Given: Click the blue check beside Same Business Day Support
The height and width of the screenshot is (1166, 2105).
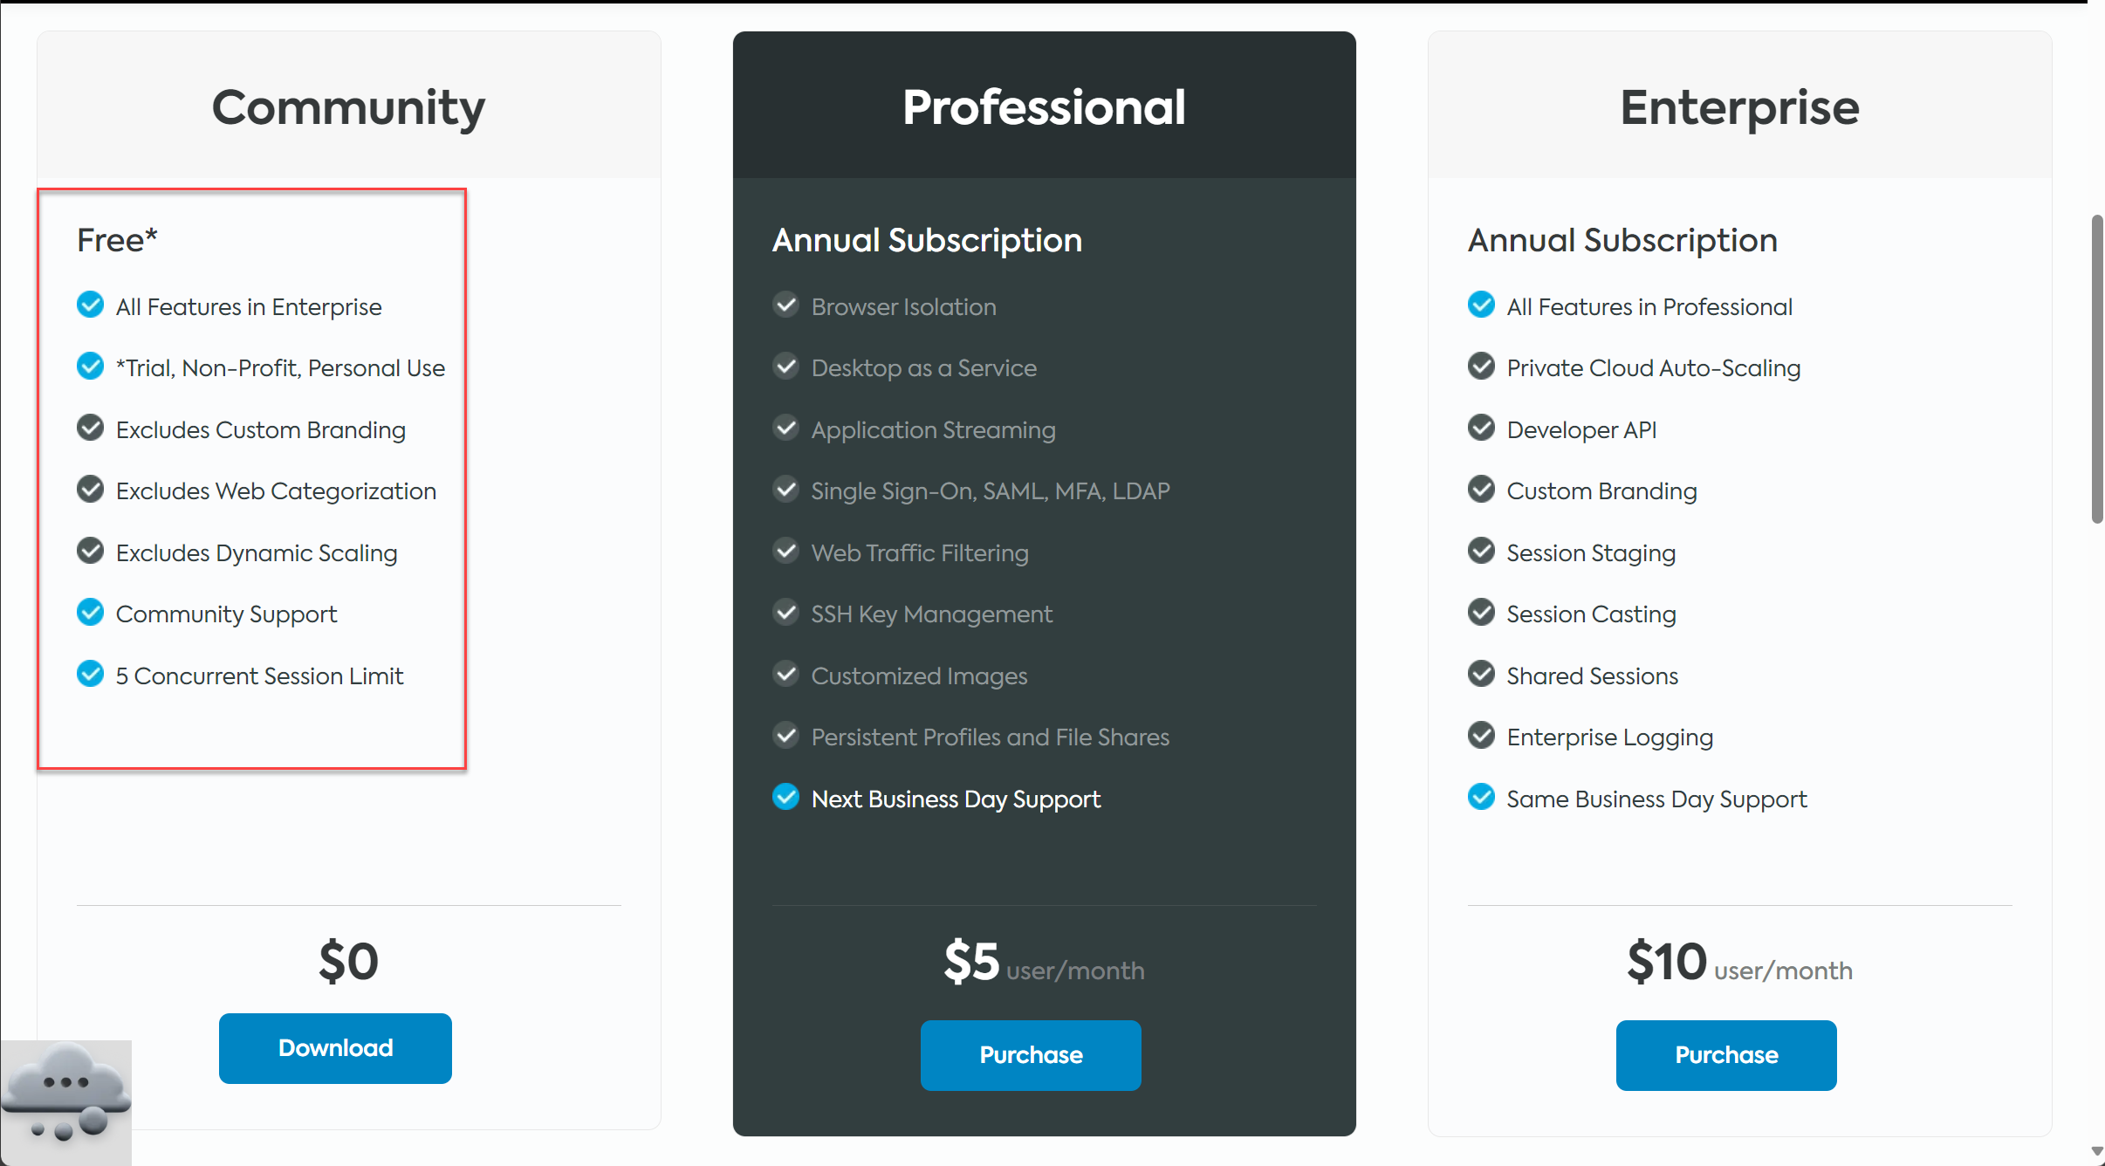Looking at the screenshot, I should (x=1481, y=798).
